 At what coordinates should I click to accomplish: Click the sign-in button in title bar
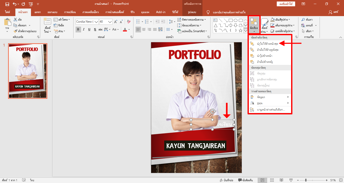(x=286, y=4)
